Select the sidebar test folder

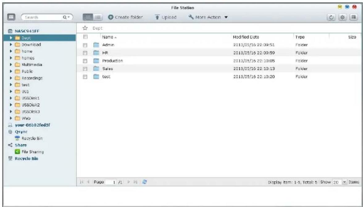click(x=25, y=85)
